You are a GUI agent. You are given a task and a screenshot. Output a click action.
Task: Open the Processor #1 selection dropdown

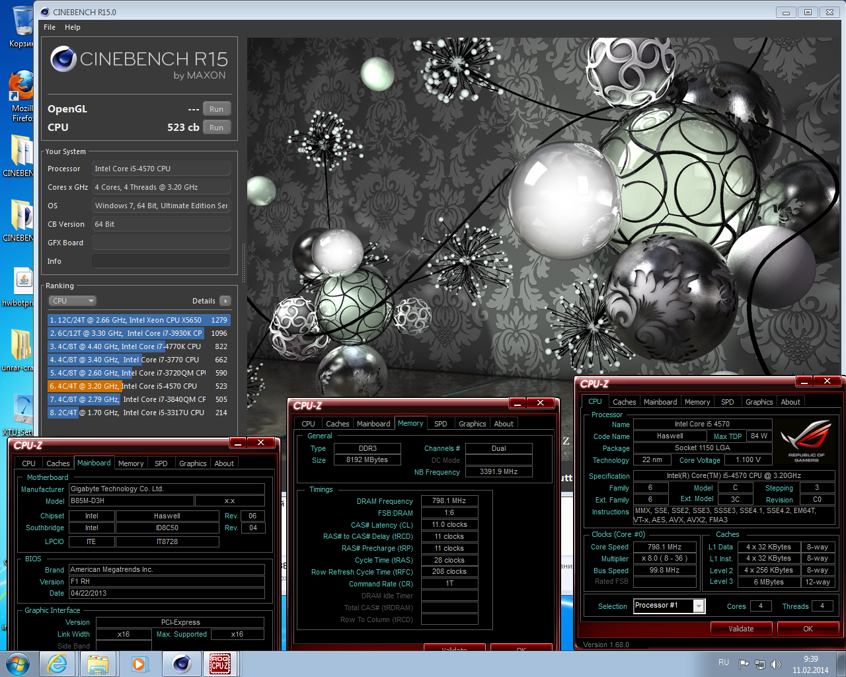pos(670,606)
